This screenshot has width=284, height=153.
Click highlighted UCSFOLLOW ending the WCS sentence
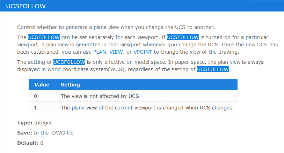click(x=213, y=69)
